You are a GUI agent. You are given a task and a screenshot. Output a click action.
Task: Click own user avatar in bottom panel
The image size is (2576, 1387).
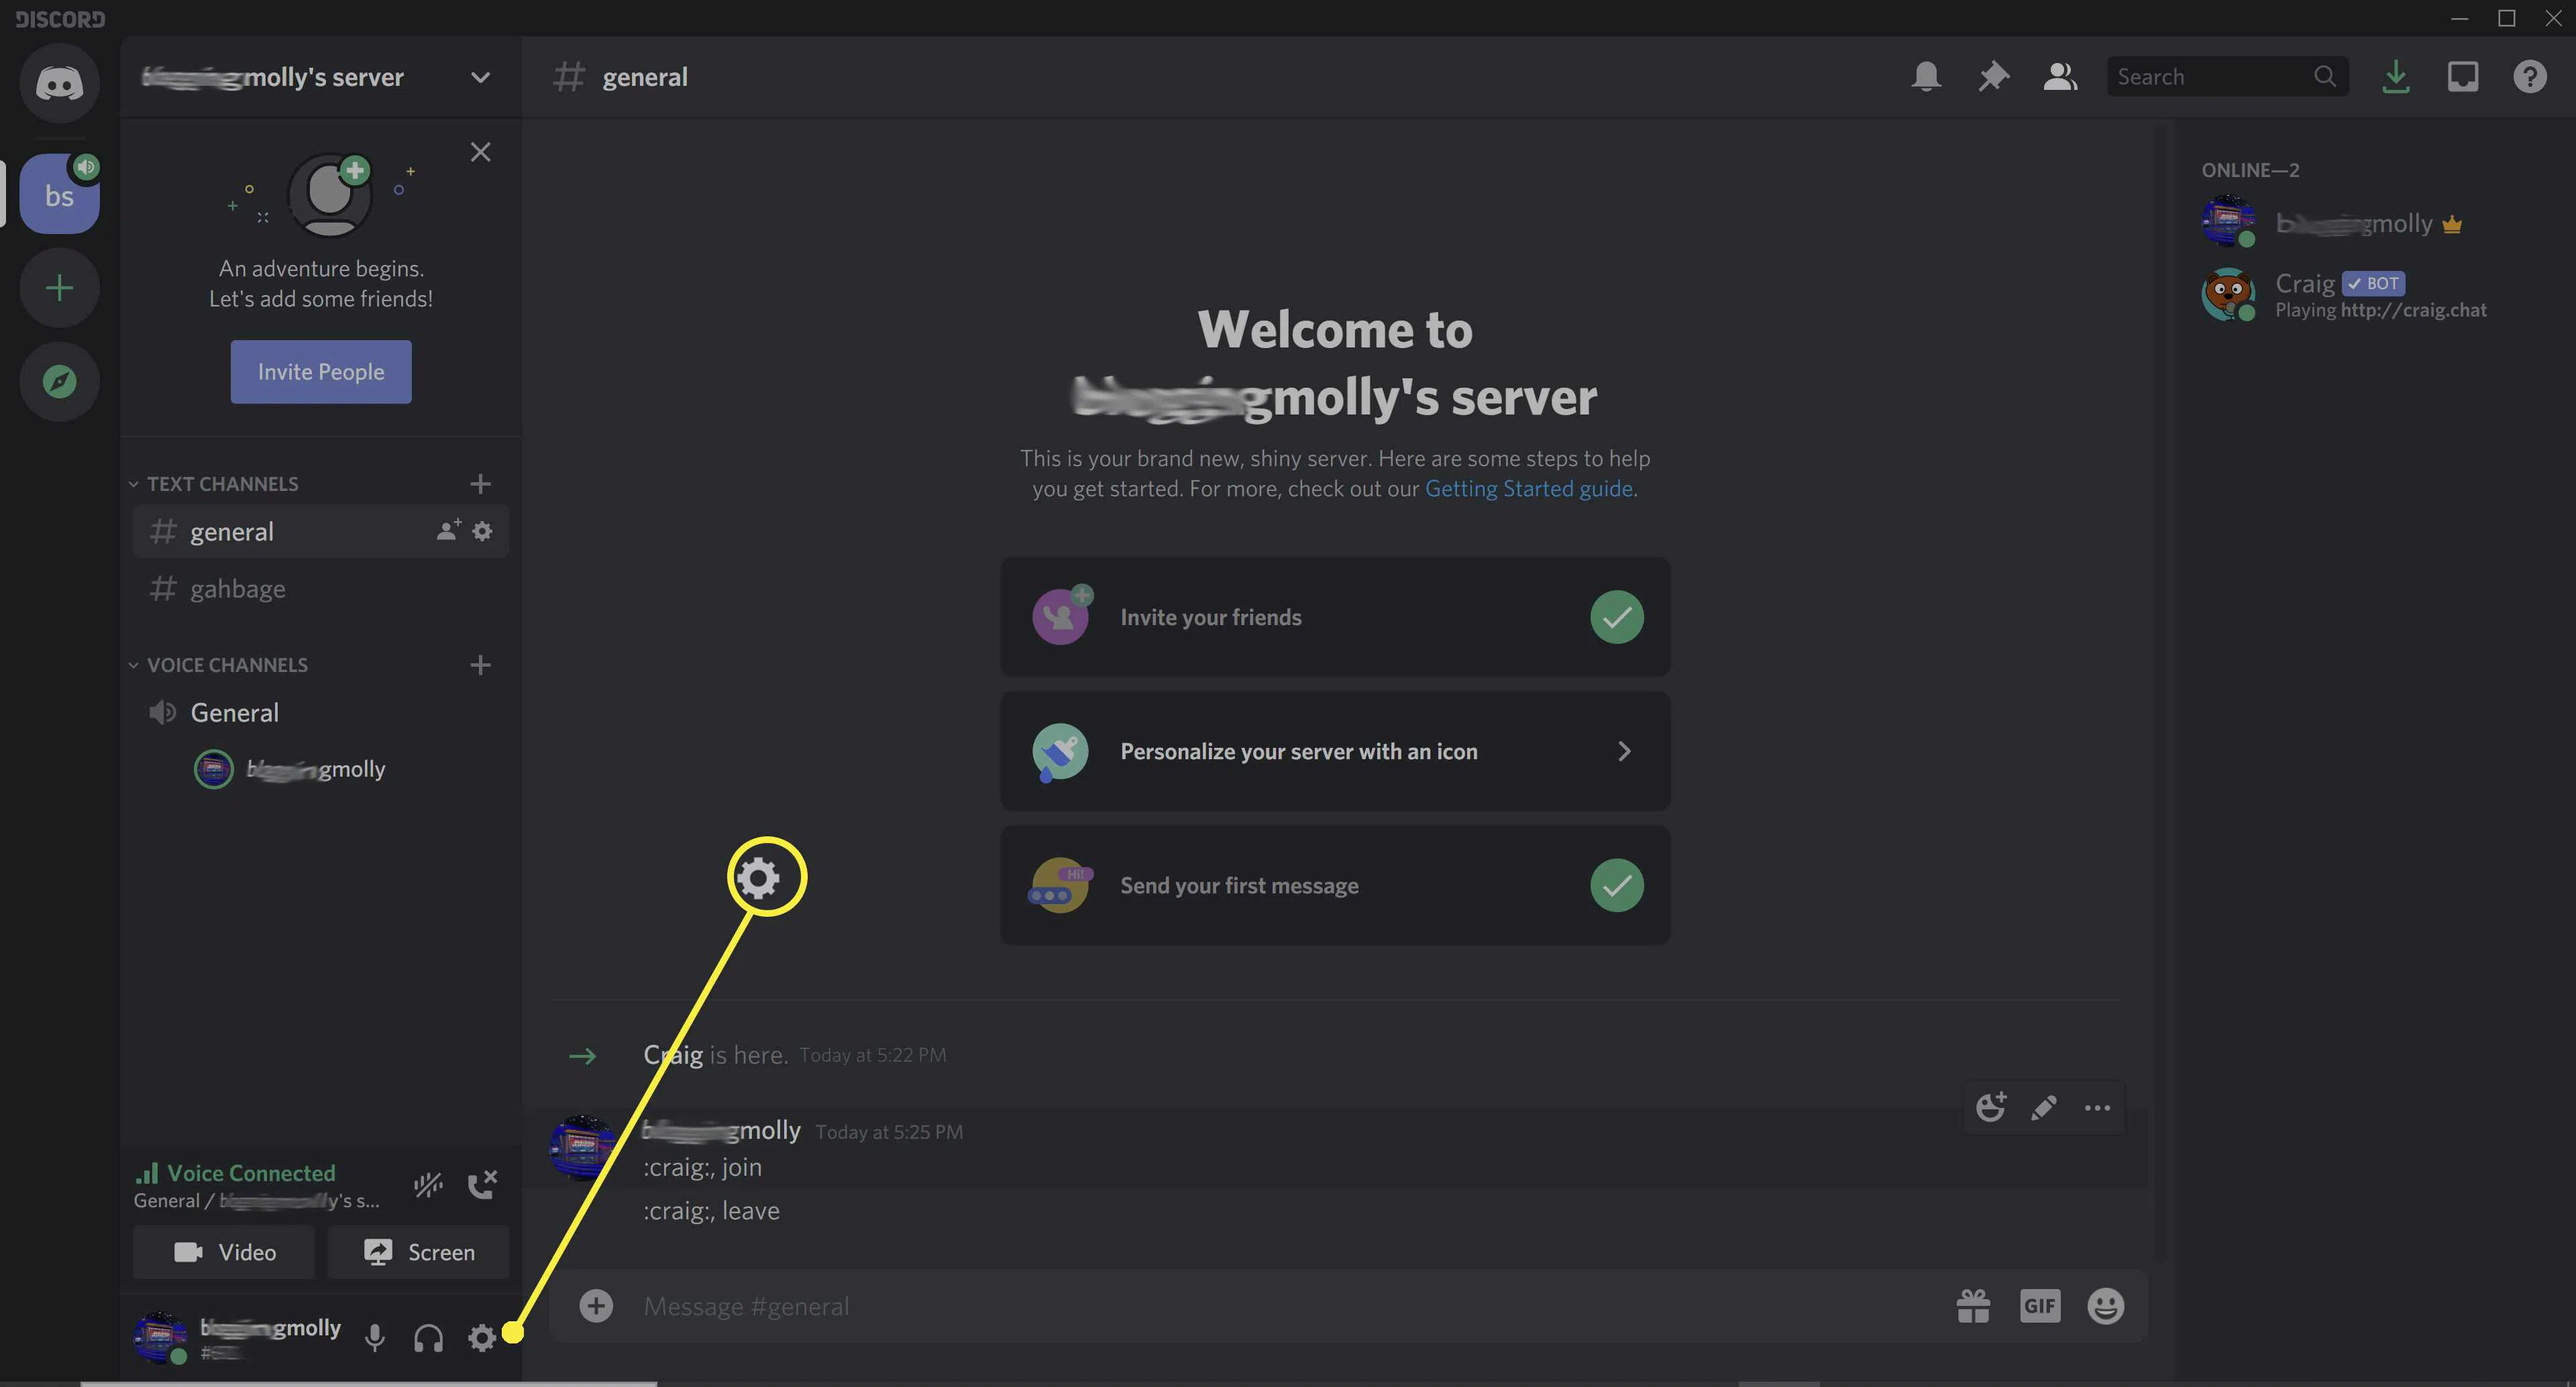(160, 1338)
